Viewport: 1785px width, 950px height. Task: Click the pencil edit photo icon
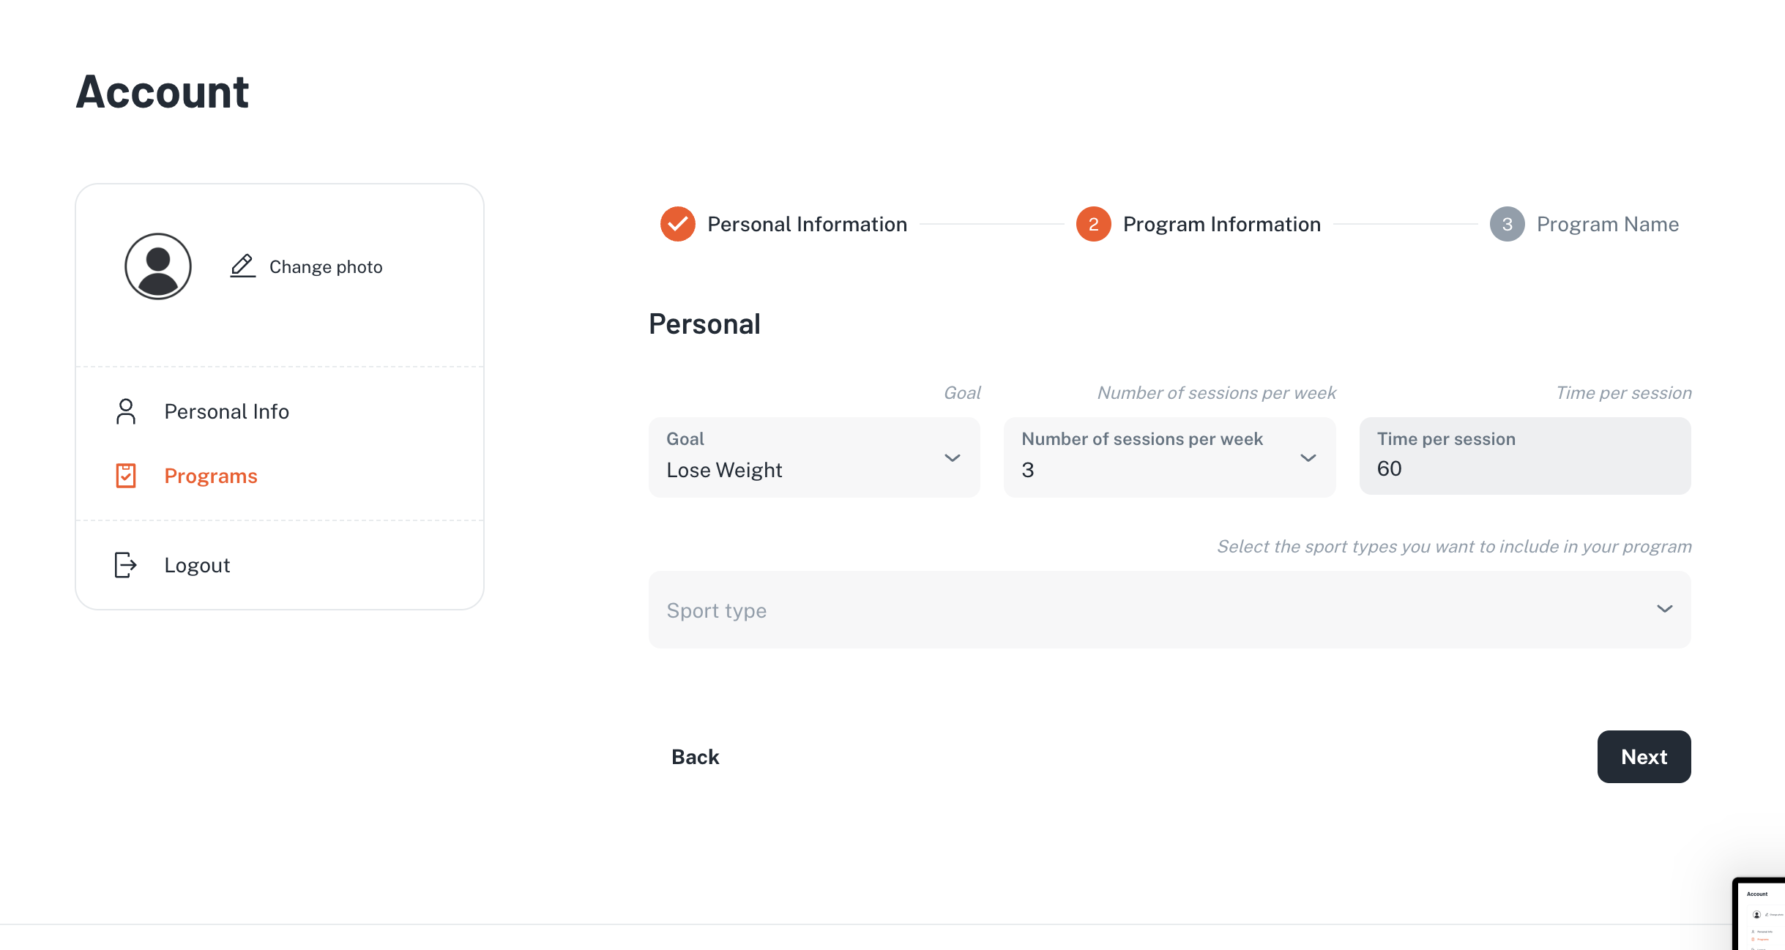point(242,266)
